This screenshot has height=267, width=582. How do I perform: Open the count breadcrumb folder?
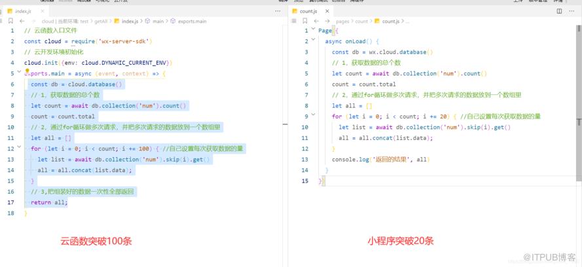pos(361,22)
